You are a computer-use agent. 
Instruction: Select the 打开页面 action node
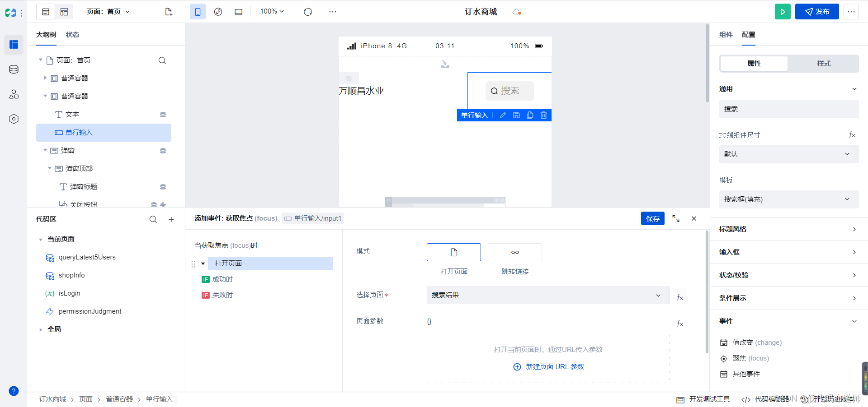pyautogui.click(x=270, y=264)
